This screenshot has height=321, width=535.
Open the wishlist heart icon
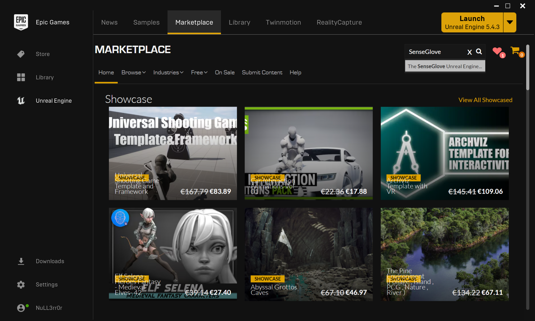498,51
